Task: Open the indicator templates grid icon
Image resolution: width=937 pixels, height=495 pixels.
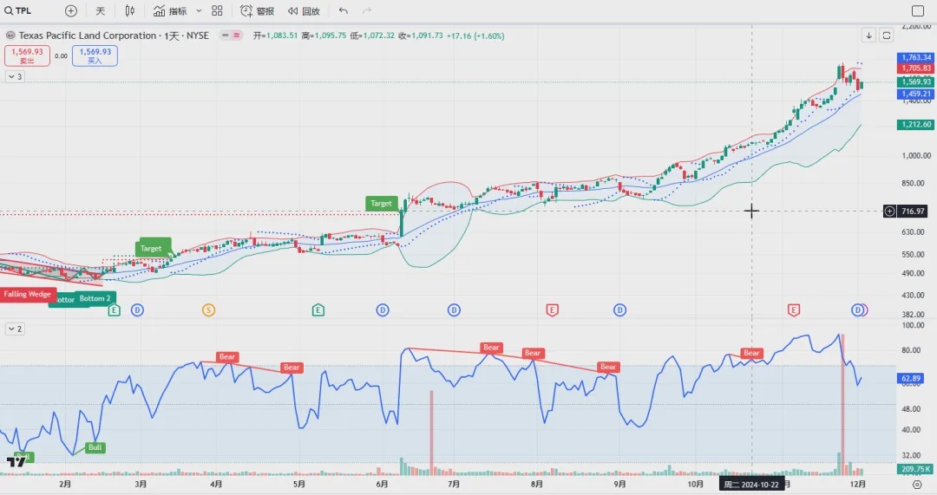Action: 217,11
